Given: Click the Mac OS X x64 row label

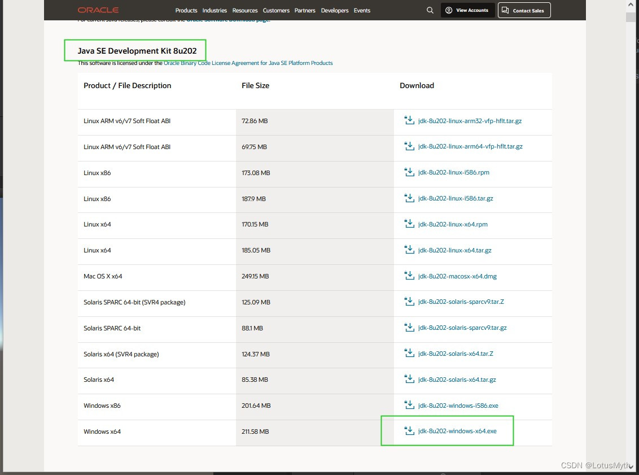Looking at the screenshot, I should click(103, 276).
